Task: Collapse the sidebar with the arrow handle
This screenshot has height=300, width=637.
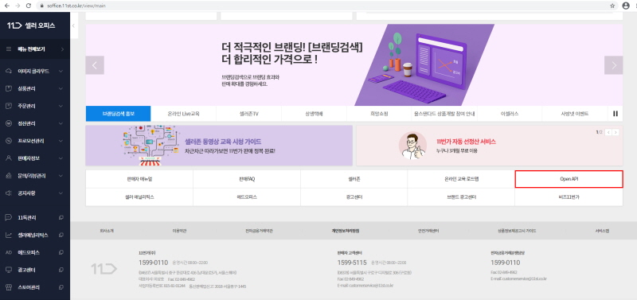Action: click(73, 25)
